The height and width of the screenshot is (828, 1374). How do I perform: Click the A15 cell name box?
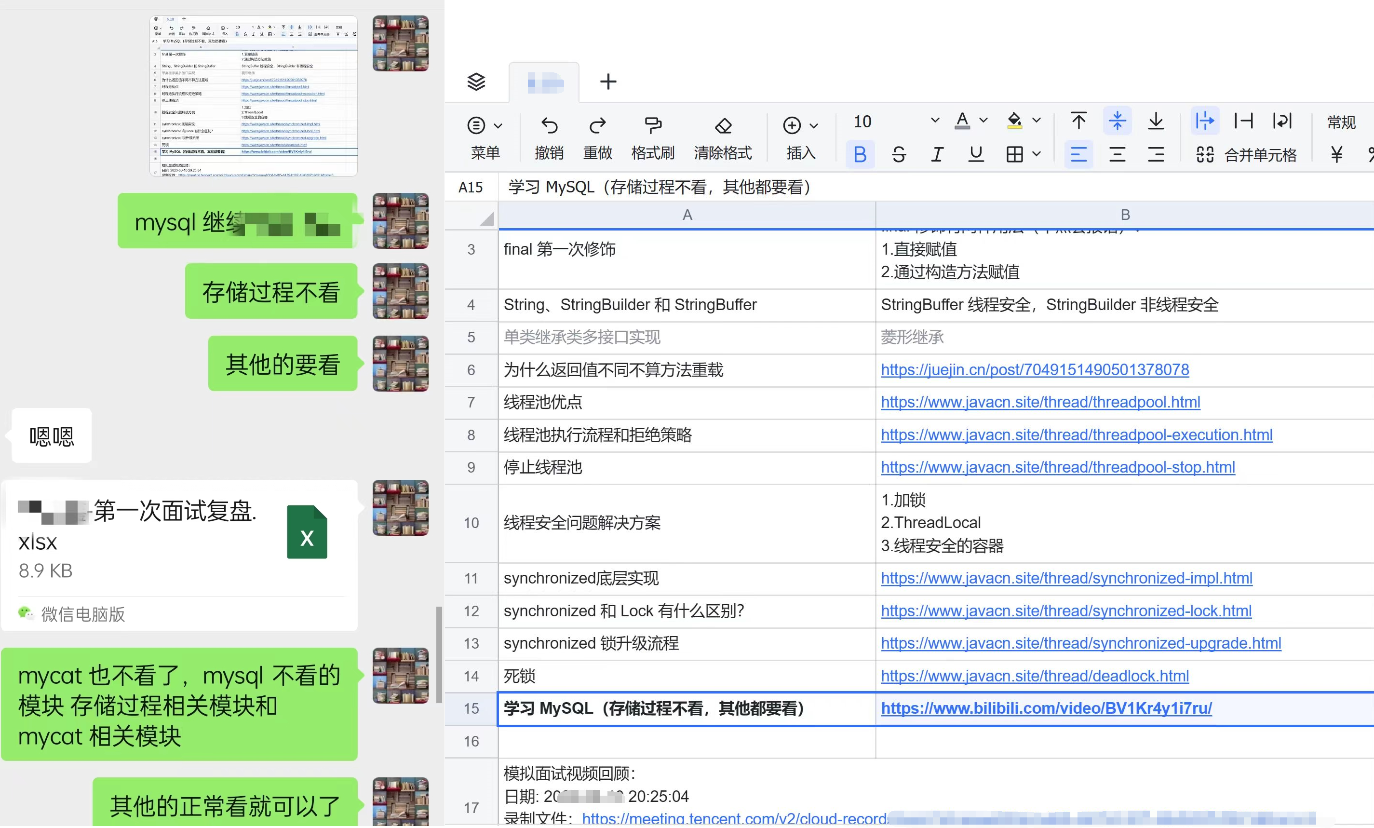pyautogui.click(x=470, y=187)
